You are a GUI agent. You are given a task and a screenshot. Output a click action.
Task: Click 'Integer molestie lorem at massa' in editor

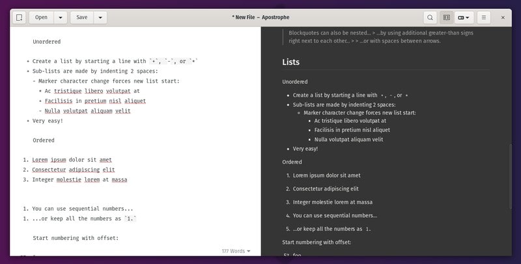click(79, 179)
